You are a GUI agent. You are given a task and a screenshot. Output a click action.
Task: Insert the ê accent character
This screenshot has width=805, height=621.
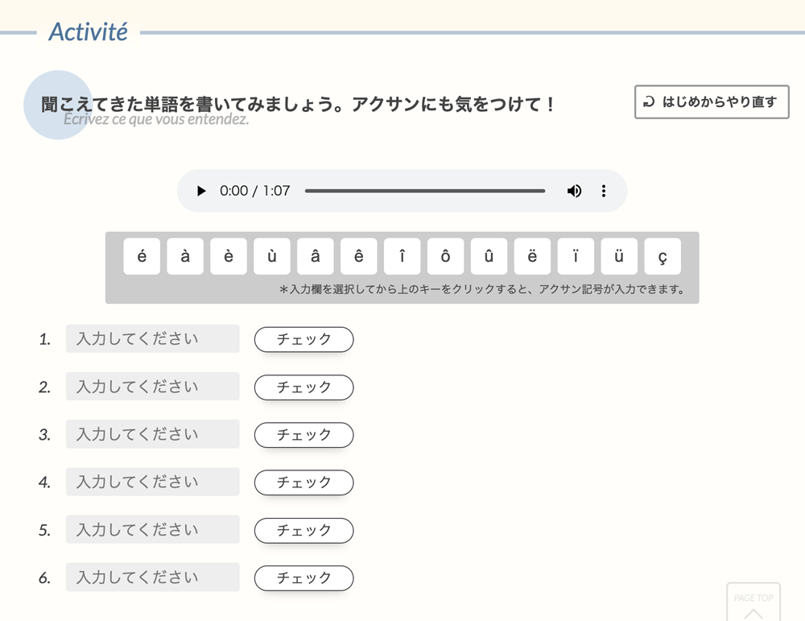pos(359,256)
